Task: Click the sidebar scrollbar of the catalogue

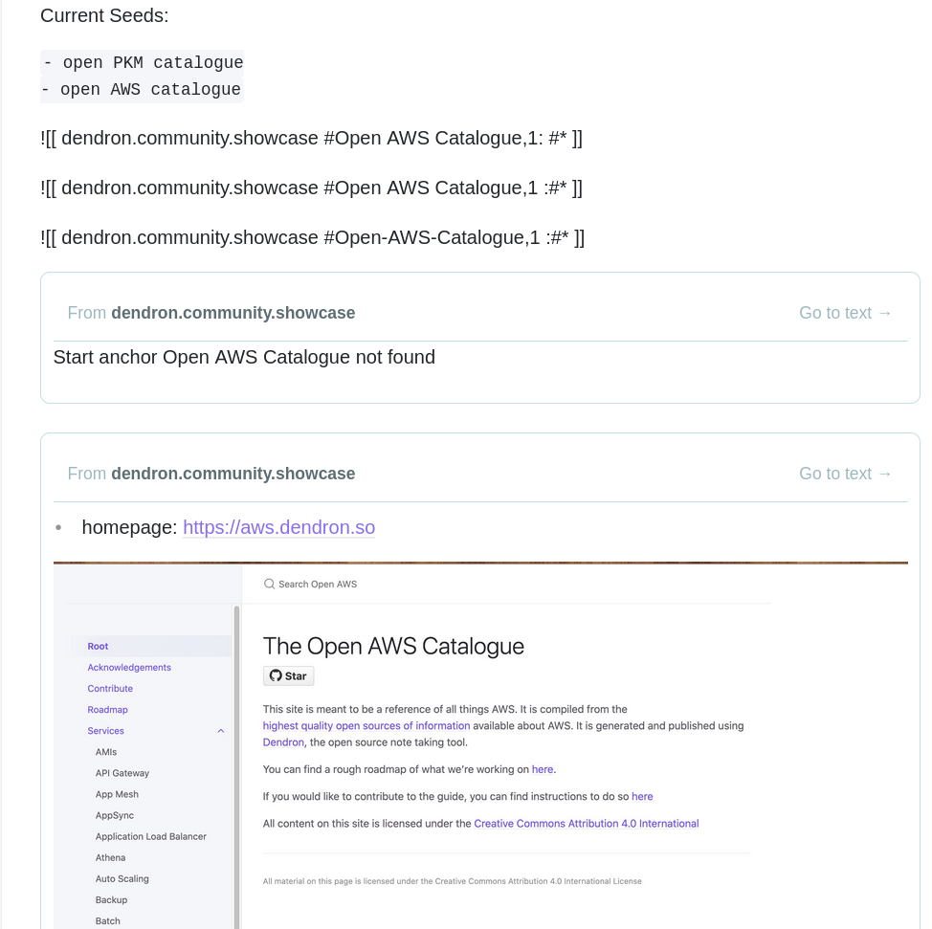Action: pos(237,765)
